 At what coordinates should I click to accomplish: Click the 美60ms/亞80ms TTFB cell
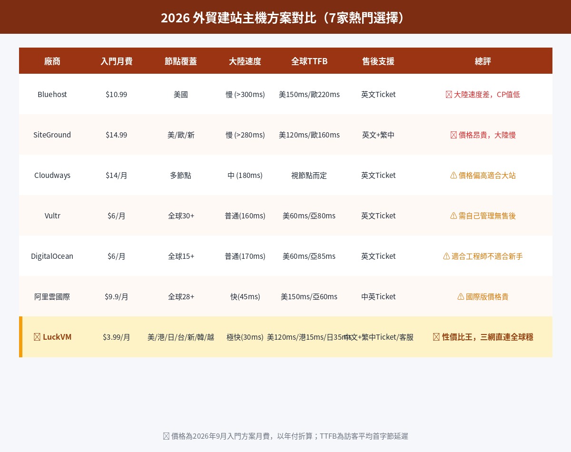[309, 216]
